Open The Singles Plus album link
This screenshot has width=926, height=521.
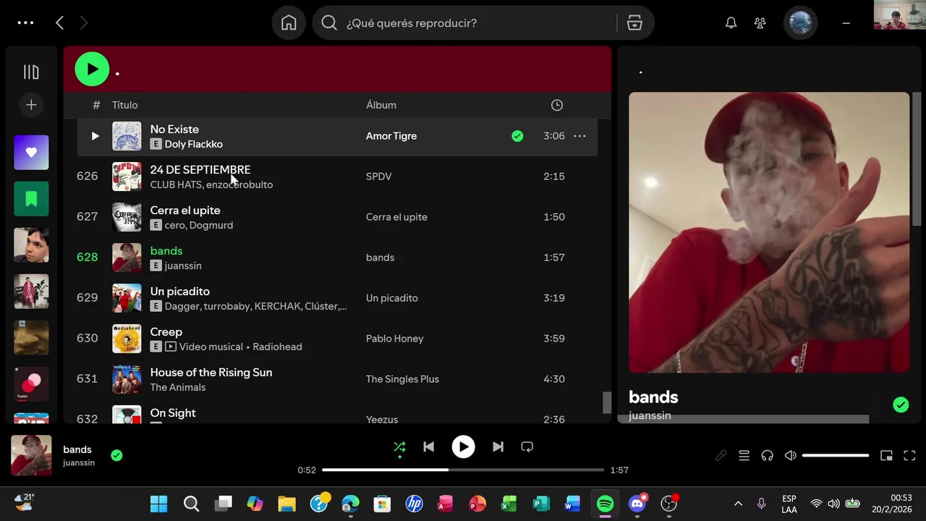[402, 379]
